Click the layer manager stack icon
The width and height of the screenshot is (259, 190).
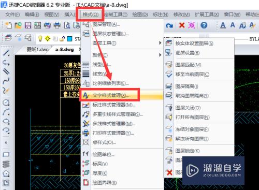click(8, 37)
